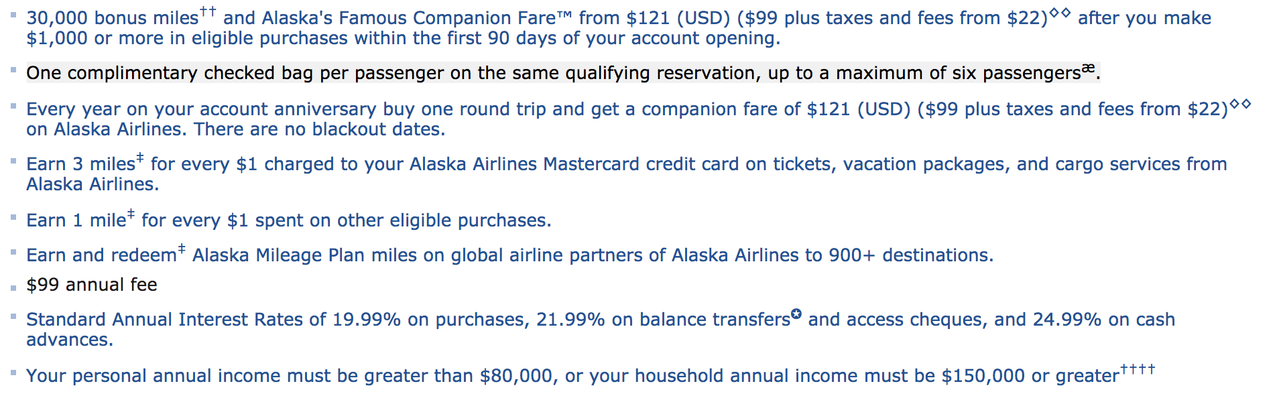
Task: Click the ‡ footnote after "Earn 1 mile"
Action: point(131,214)
